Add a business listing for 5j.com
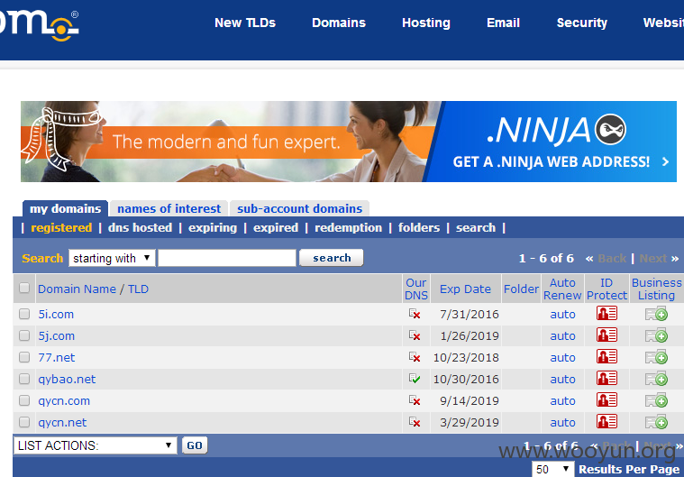 [657, 335]
